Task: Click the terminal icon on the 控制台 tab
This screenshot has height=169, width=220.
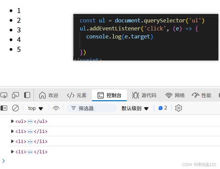Action: pyautogui.click(x=101, y=95)
